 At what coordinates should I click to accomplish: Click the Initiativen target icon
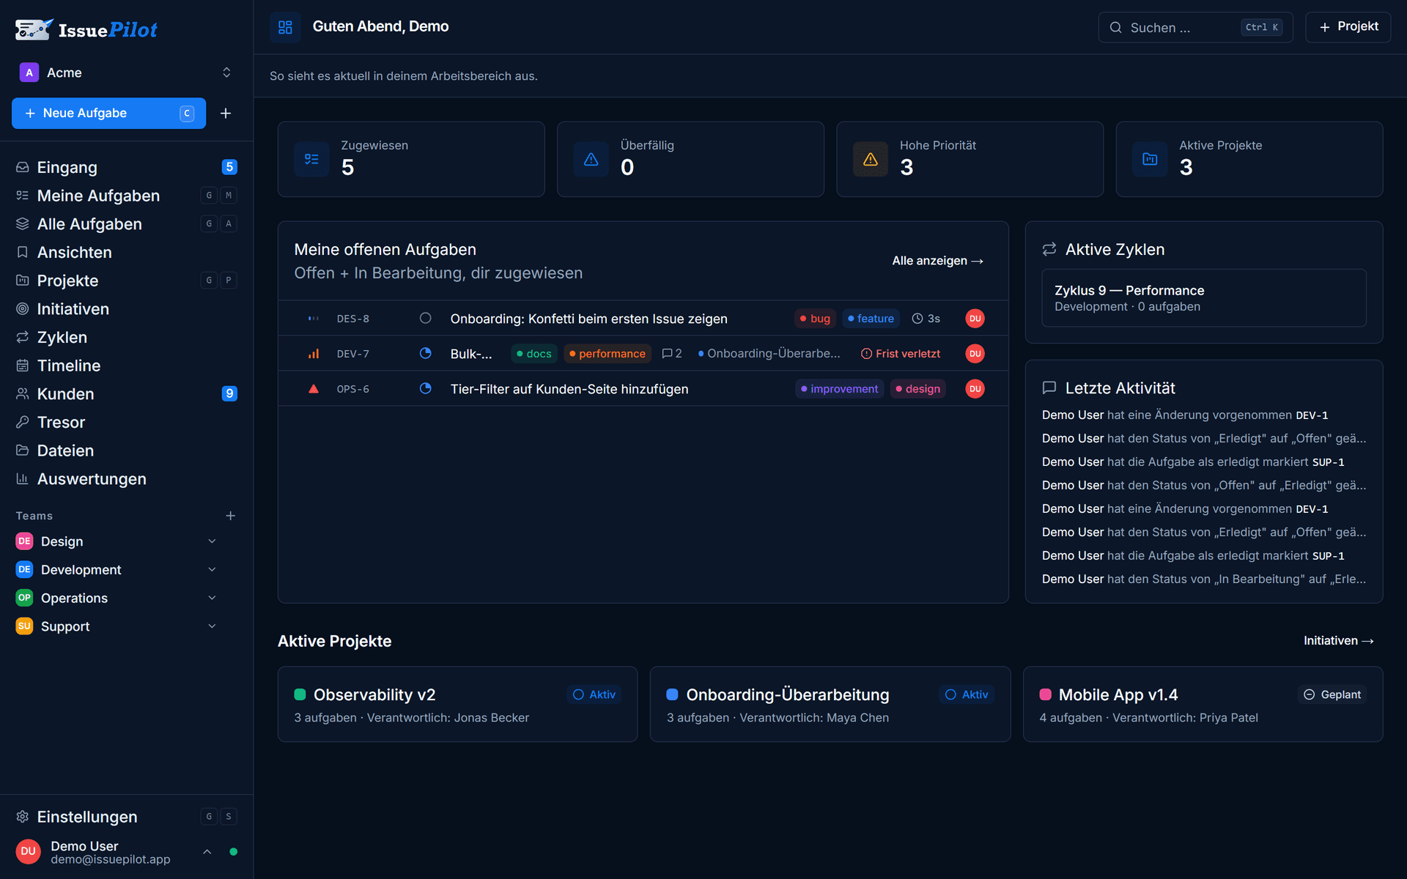23,308
